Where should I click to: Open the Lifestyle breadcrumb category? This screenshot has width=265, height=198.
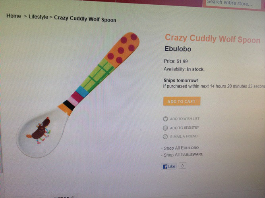(x=38, y=17)
